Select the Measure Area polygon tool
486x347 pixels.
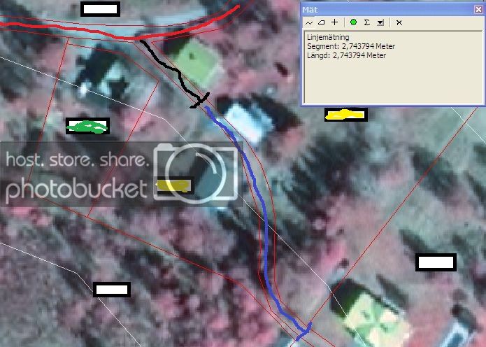coord(322,22)
